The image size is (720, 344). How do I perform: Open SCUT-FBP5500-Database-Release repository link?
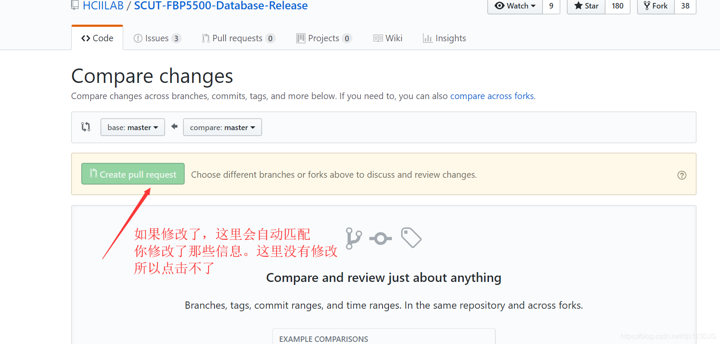(x=221, y=6)
